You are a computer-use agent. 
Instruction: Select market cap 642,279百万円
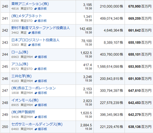click(140, 115)
